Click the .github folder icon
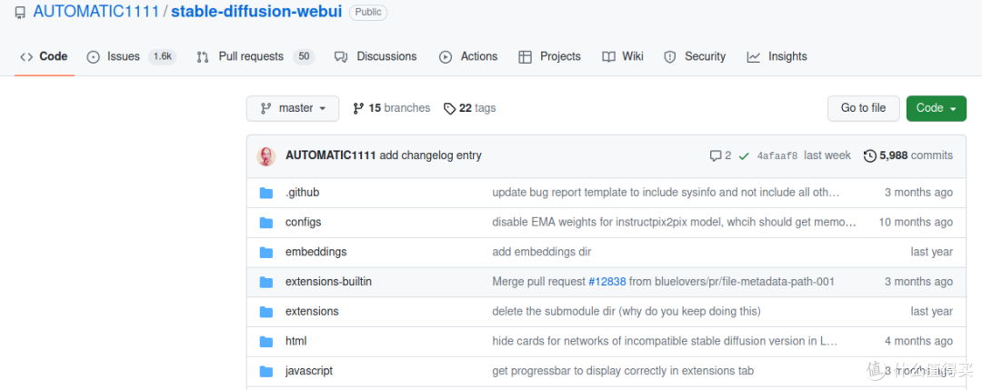 click(x=266, y=193)
